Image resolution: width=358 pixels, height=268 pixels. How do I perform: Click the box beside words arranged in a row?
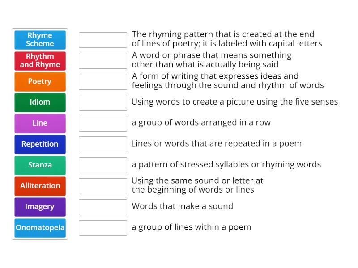click(102, 123)
